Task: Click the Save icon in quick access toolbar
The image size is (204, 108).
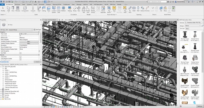Action: tap(9, 2)
